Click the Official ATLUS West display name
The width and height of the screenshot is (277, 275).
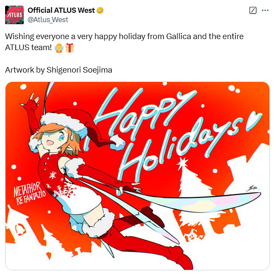(x=61, y=11)
